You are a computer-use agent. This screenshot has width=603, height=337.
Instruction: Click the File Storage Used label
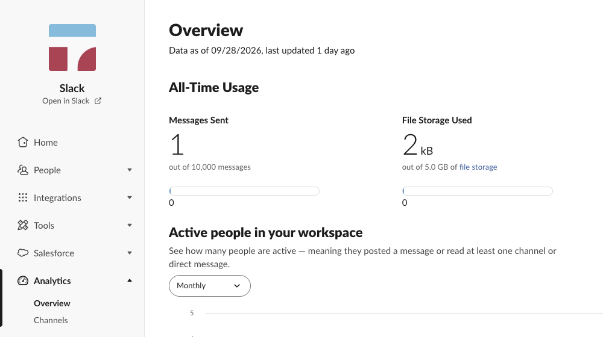(437, 120)
